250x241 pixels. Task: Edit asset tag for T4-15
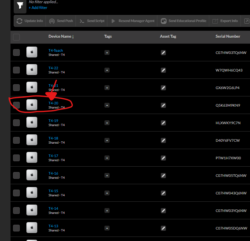(x=163, y=193)
